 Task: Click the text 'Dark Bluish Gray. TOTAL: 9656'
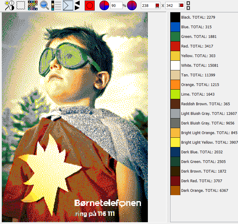click(208, 123)
